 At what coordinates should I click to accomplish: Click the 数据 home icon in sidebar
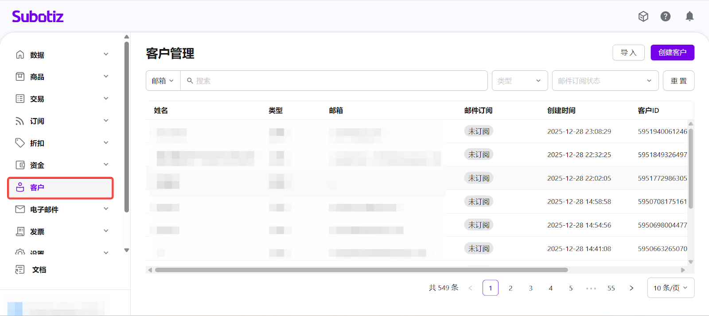click(x=20, y=54)
